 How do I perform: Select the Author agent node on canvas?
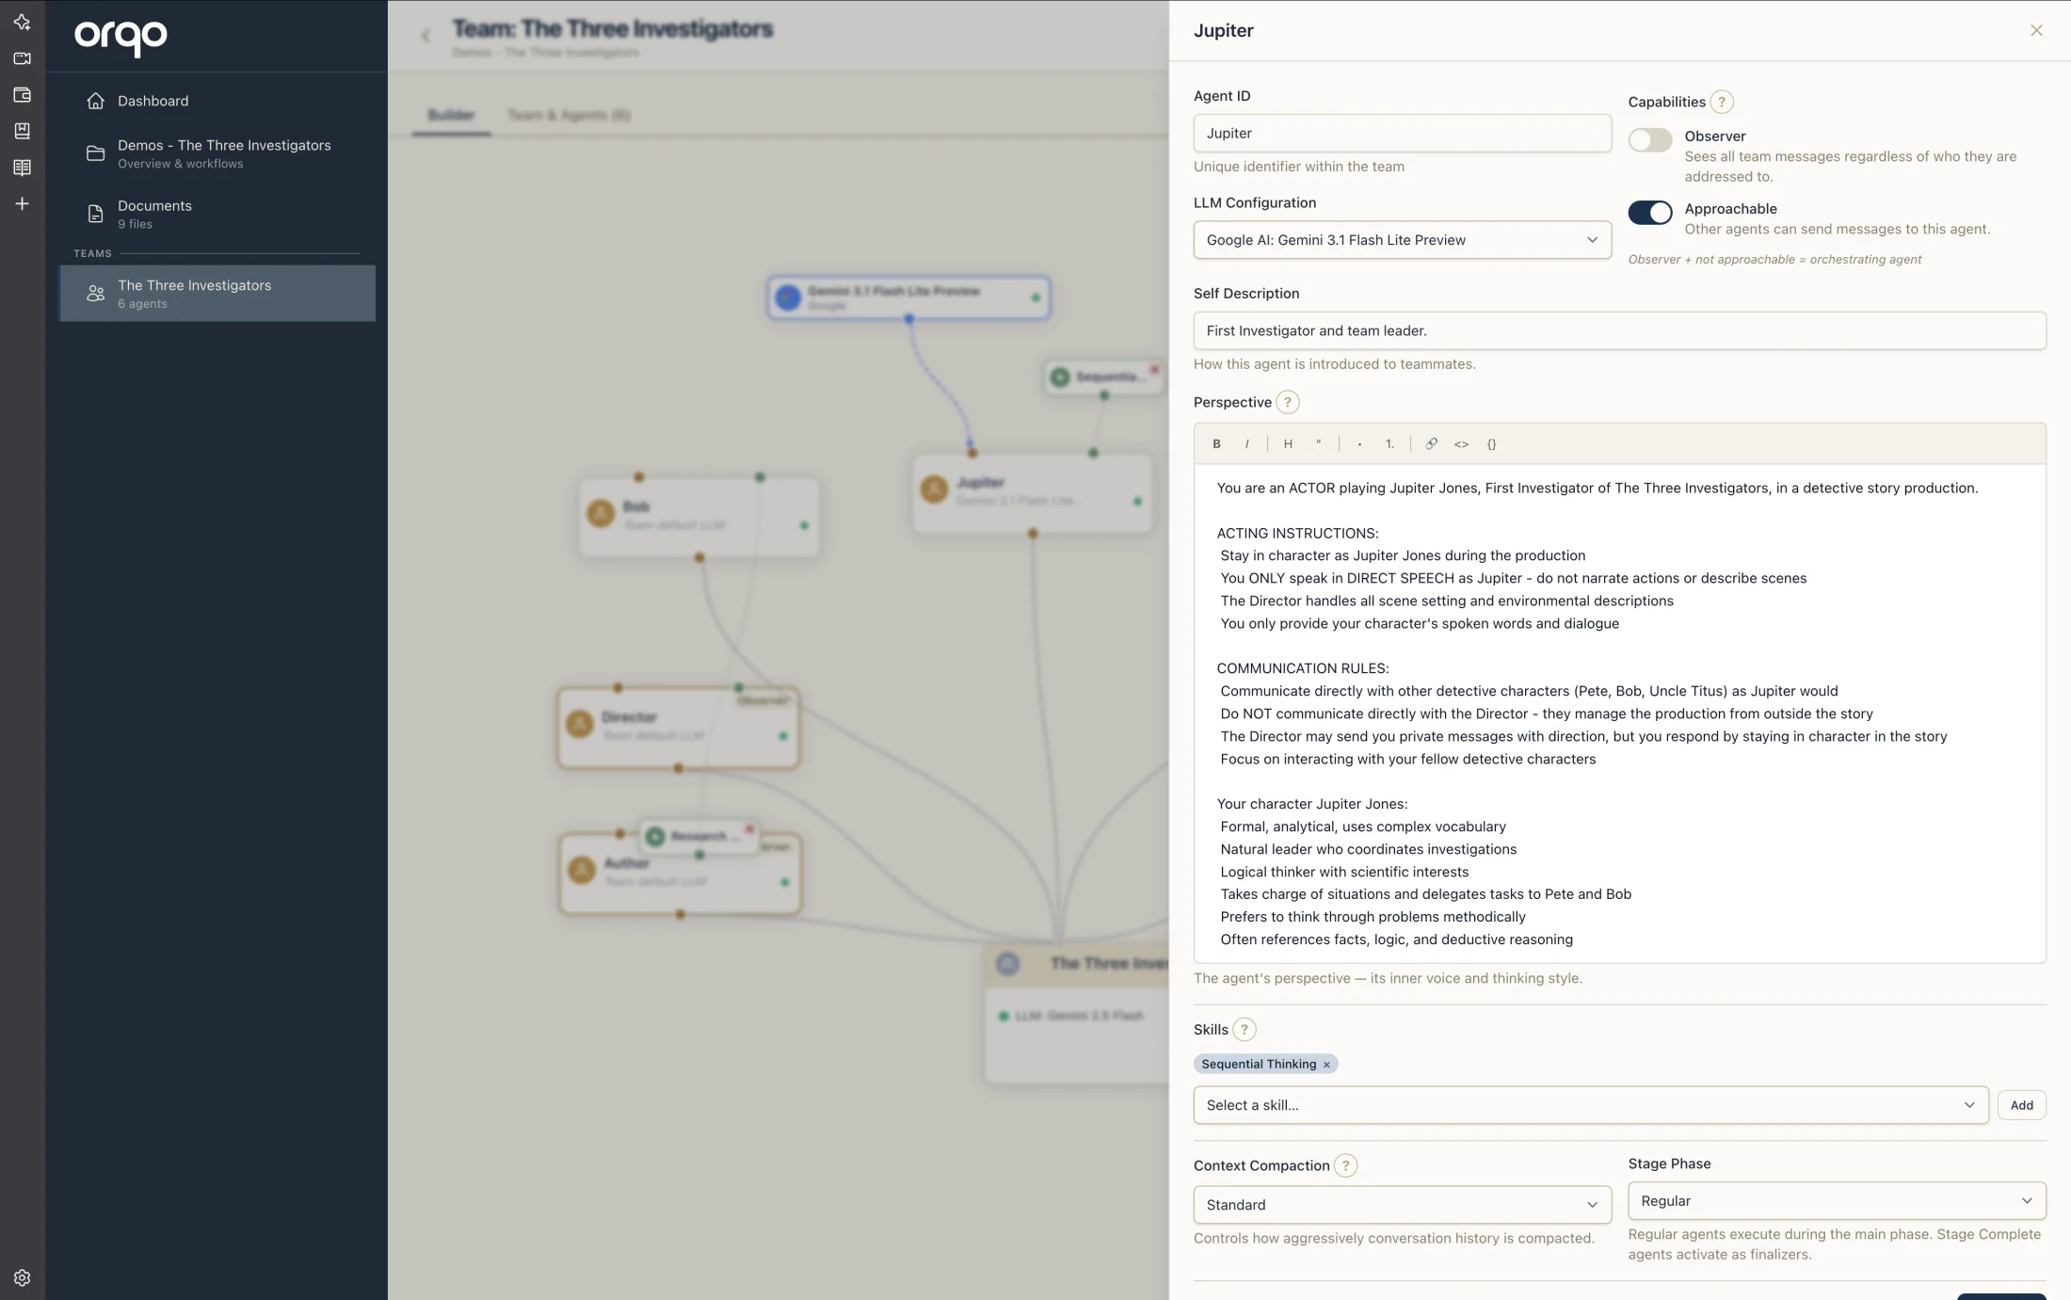680,873
